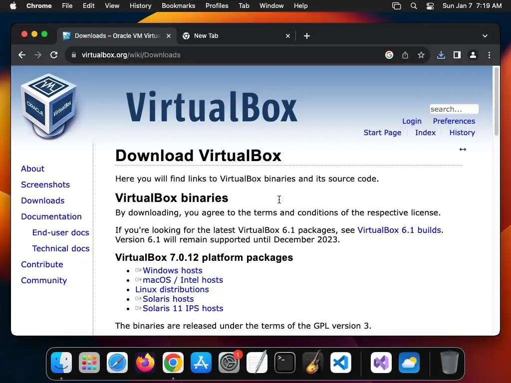Viewport: 511px width, 383px height.
Task: Click the VirtualBox cube logo
Action: pos(49,106)
